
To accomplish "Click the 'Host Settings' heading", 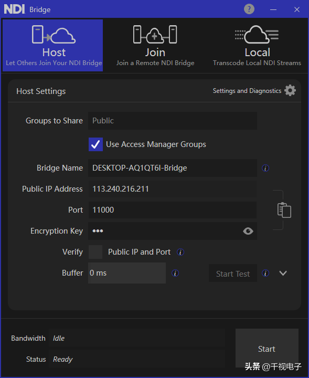I will [x=41, y=91].
